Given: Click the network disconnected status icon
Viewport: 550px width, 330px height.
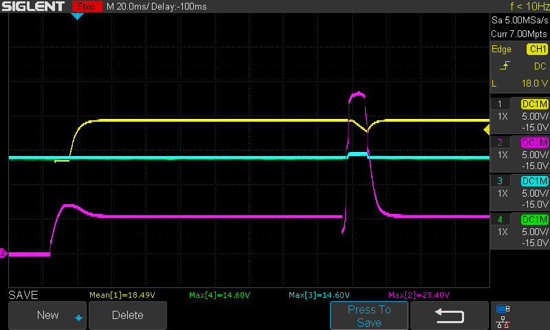Looking at the screenshot, I should click(x=503, y=322).
